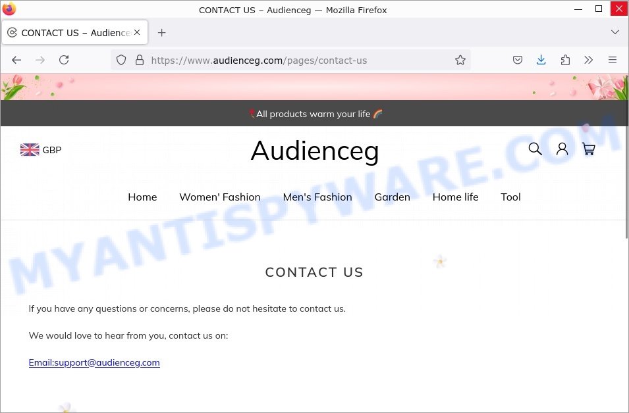Click the Audienceg store logo
629x413 pixels.
(x=315, y=151)
